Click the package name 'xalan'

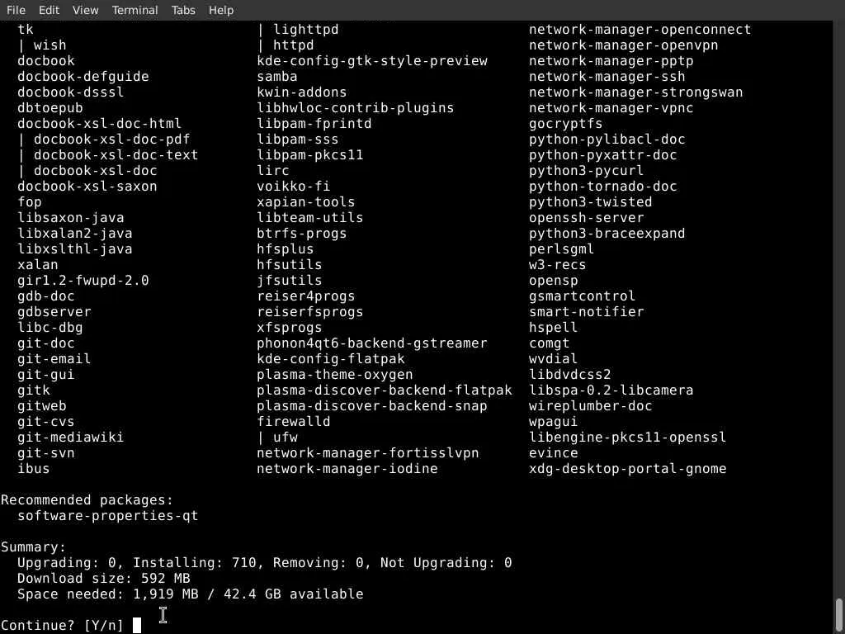[38, 265]
